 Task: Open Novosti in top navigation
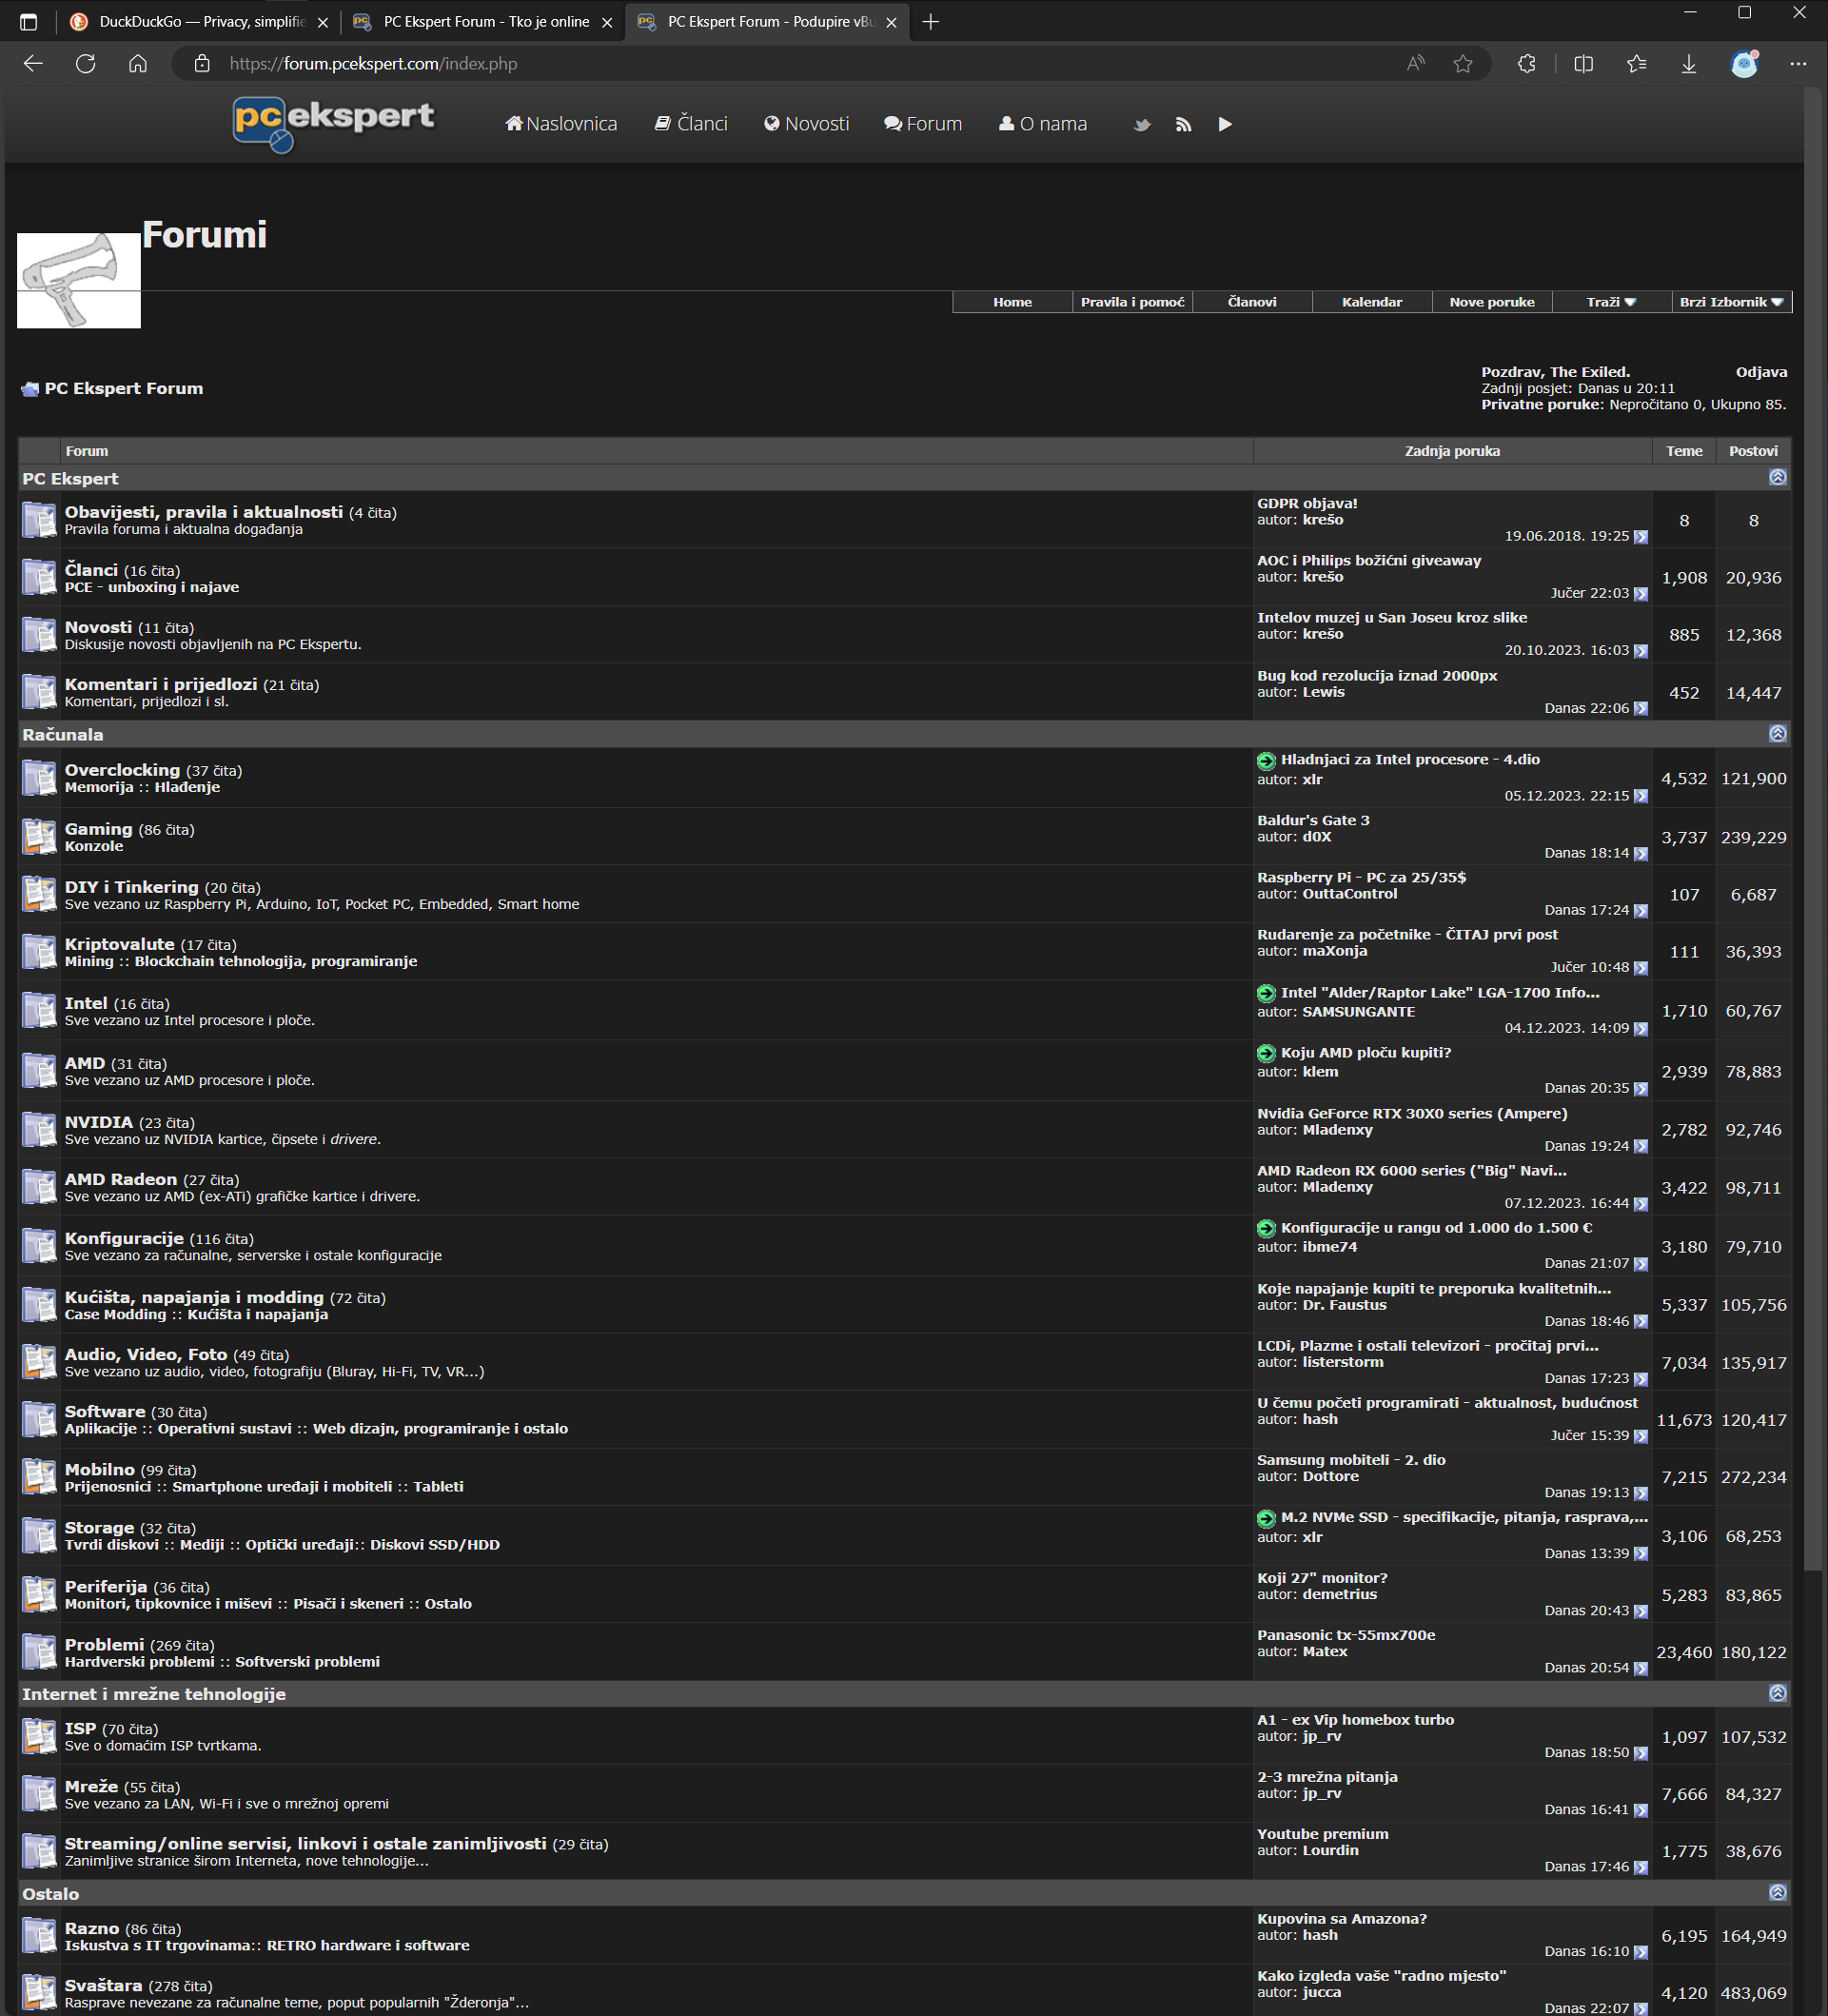806,124
